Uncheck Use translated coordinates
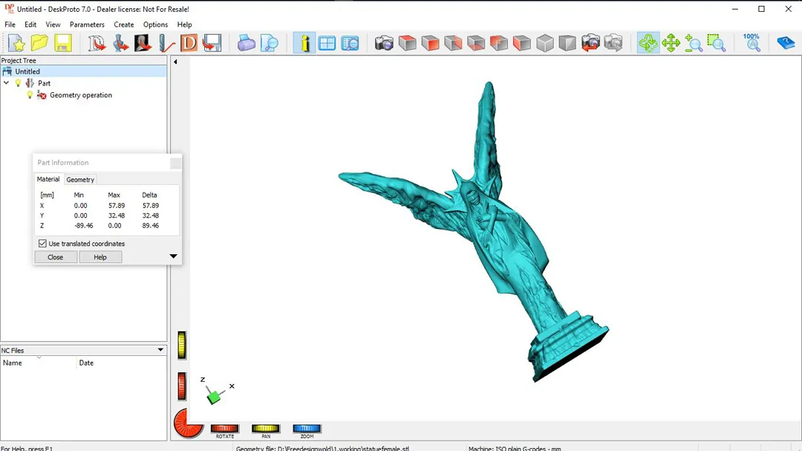This screenshot has width=802, height=451. point(42,244)
